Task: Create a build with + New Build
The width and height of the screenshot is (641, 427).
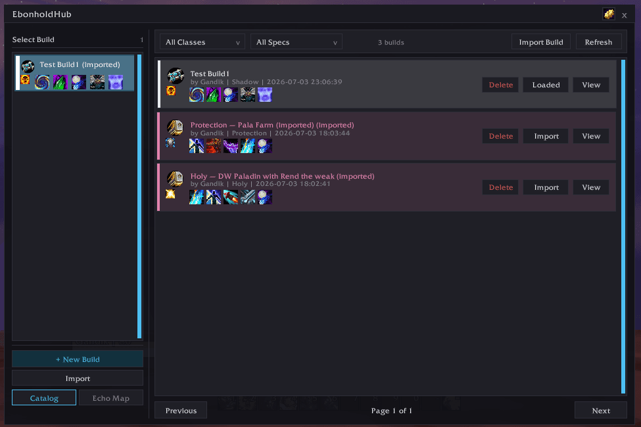Action: coord(78,359)
